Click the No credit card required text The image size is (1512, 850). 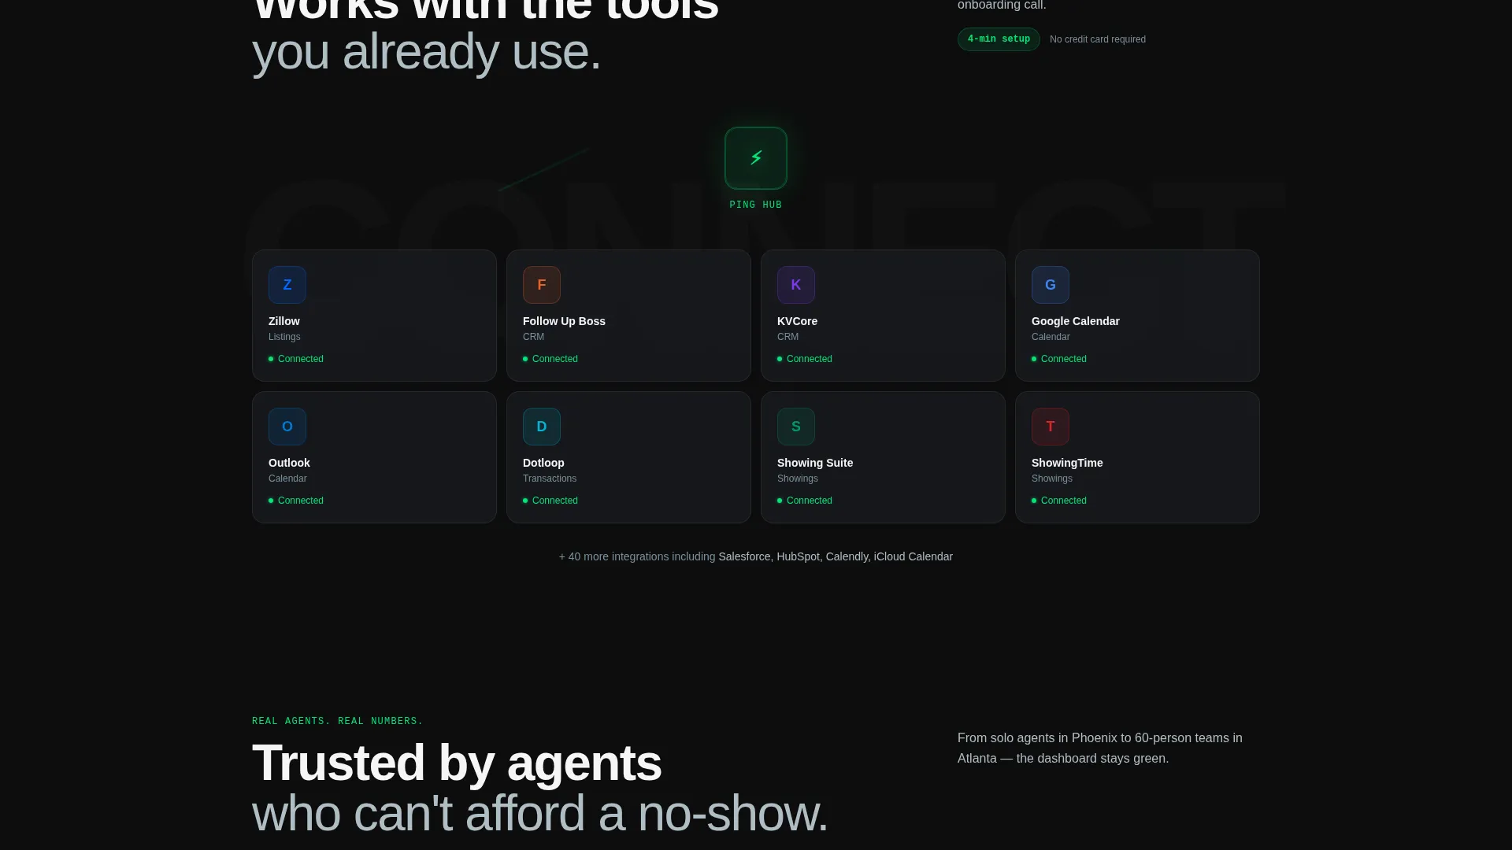click(x=1098, y=39)
